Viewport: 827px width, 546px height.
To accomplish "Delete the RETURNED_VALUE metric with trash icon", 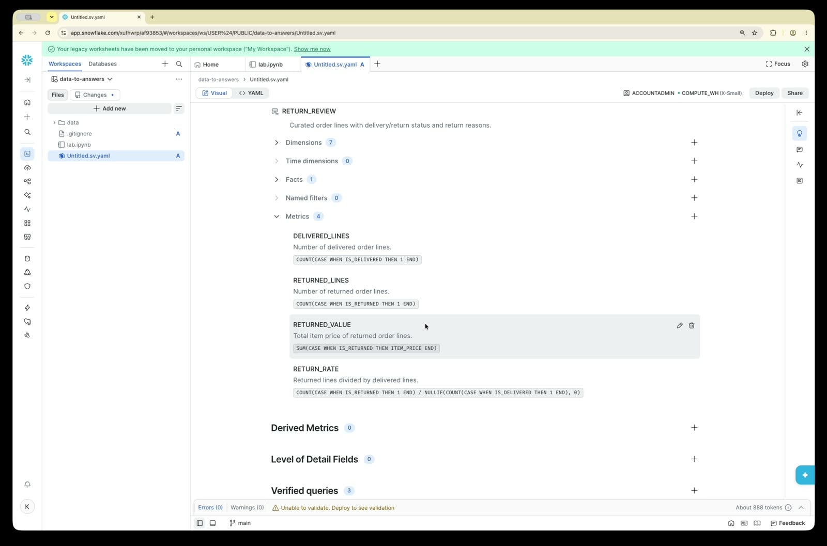I will click(692, 325).
